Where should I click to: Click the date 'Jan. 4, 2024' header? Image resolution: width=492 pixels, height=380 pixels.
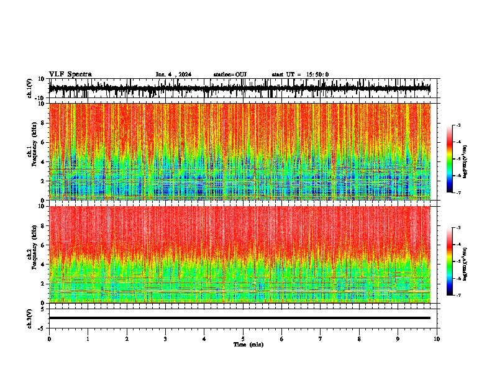click(x=173, y=75)
